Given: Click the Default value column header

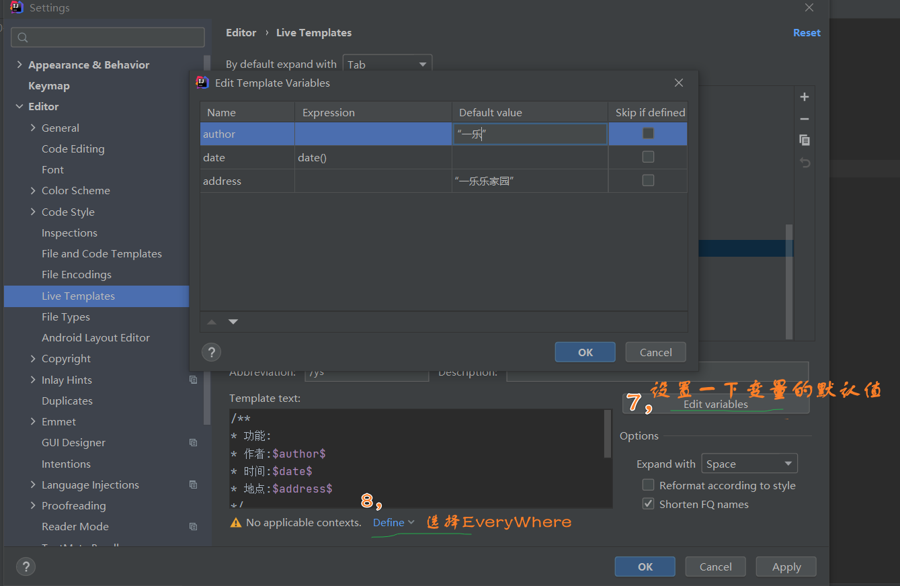Looking at the screenshot, I should 530,112.
